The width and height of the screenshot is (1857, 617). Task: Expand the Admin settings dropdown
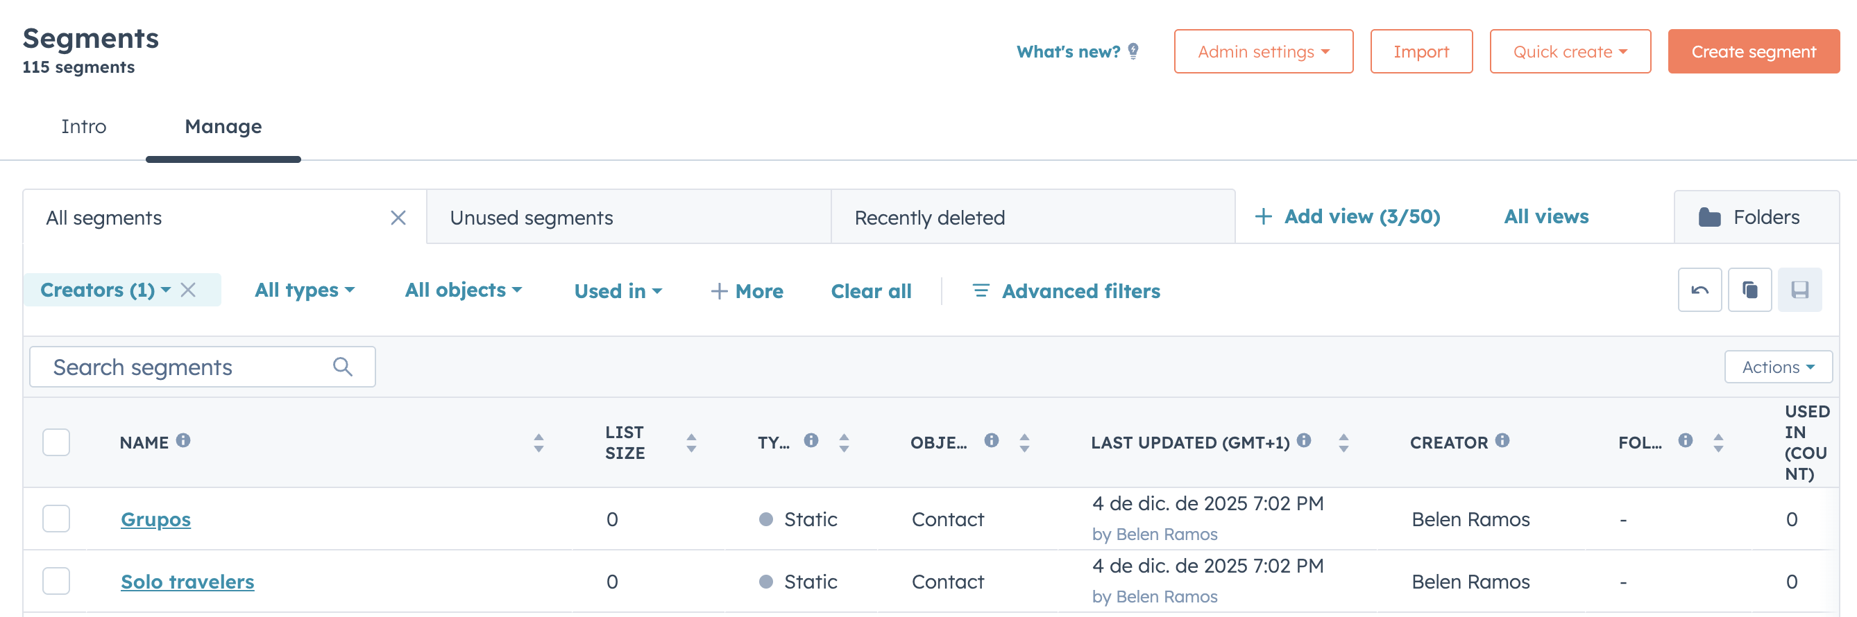(1263, 52)
